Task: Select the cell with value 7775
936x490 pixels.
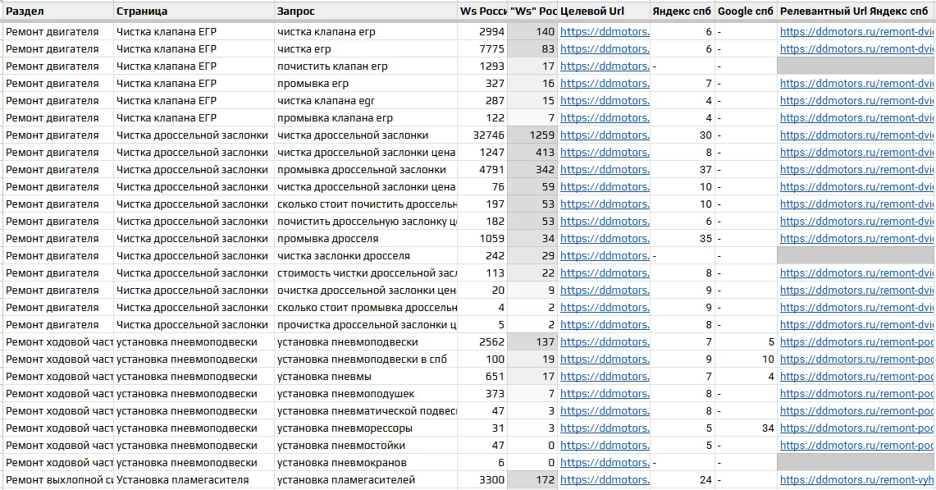Action: coord(482,49)
